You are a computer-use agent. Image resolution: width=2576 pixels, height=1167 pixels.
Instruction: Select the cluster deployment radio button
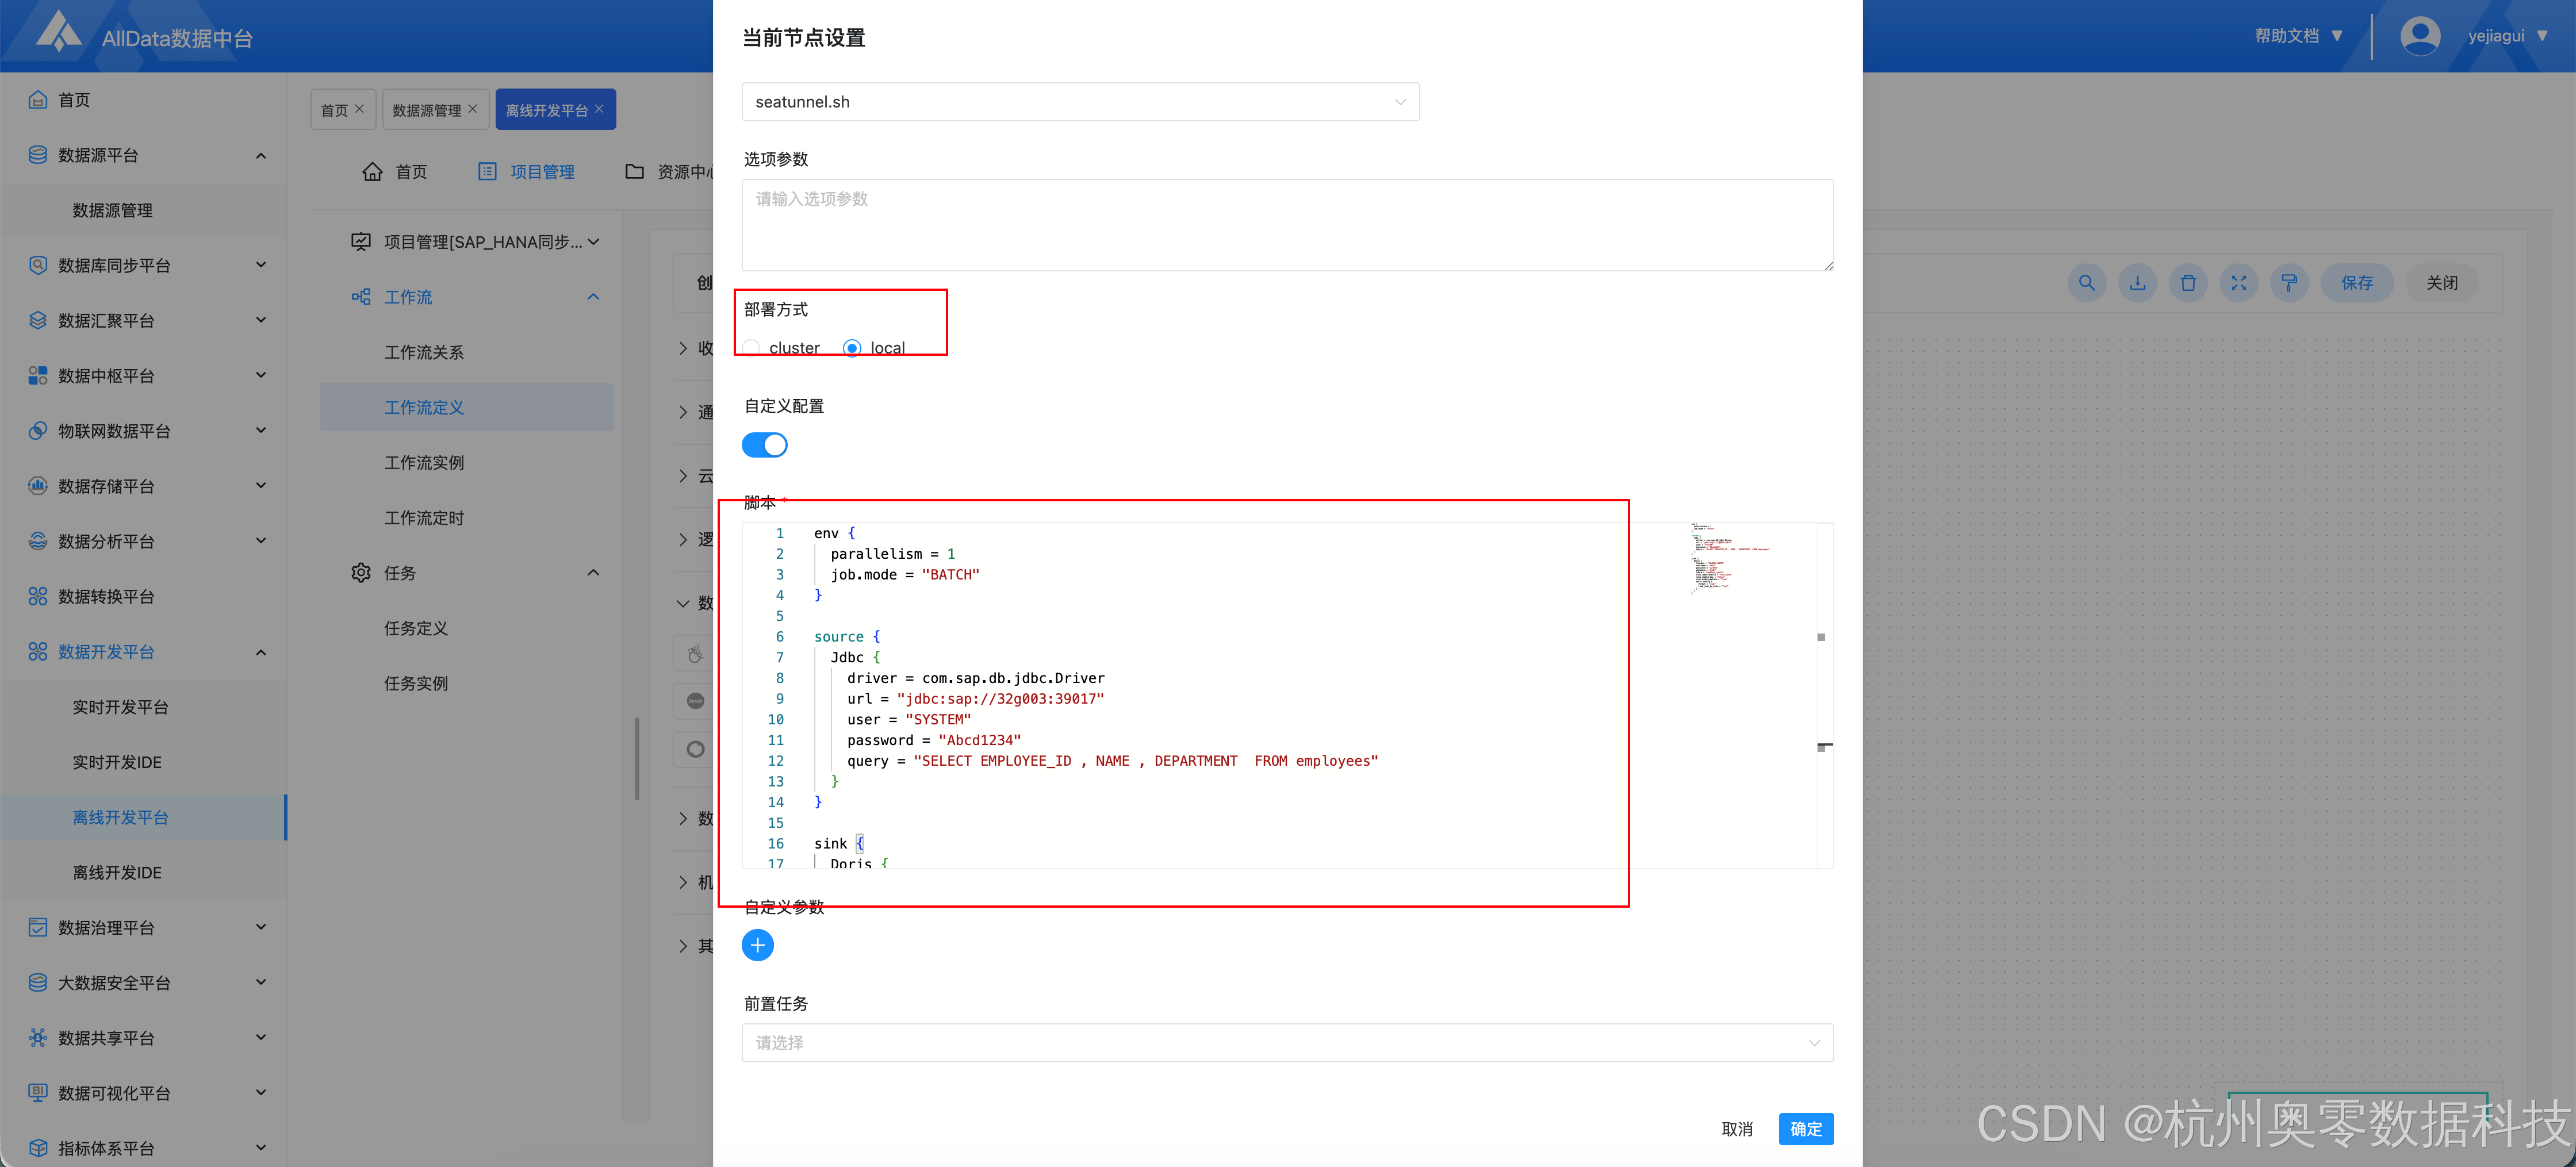tap(752, 348)
